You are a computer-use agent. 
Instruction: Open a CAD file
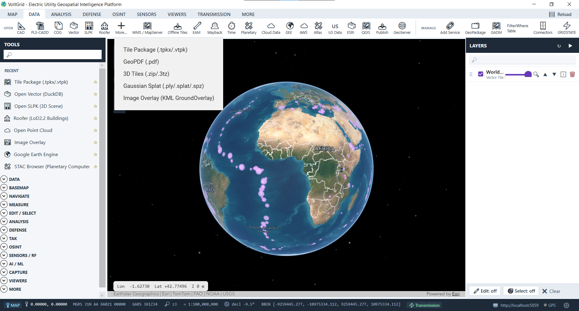(21, 28)
